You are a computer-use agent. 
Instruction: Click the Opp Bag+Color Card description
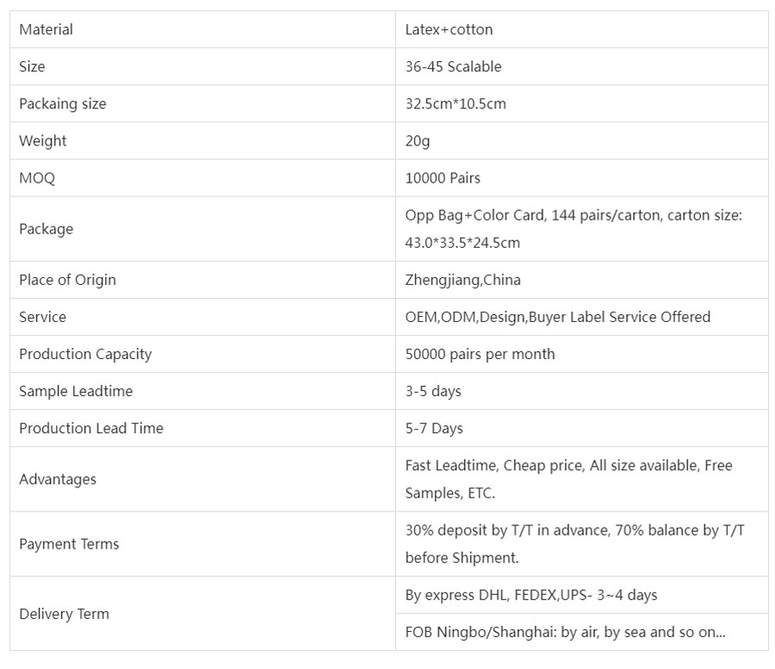tap(573, 229)
